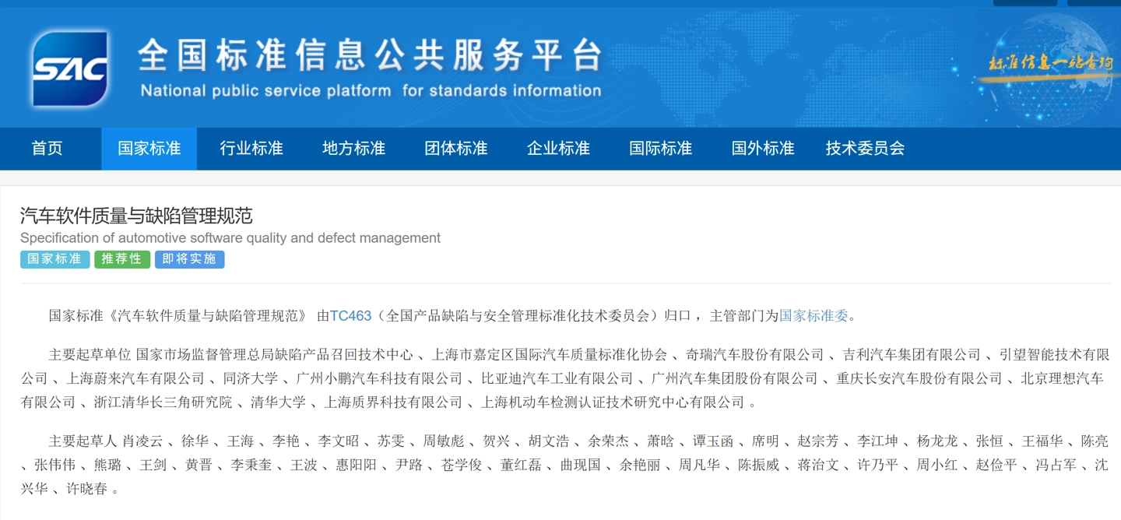Click the text 广州汽车集团股份有限公司
Image resolution: width=1121 pixels, height=520 pixels.
pos(735,379)
